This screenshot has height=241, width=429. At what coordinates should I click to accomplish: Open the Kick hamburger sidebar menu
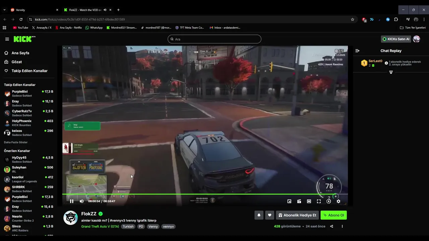pyautogui.click(x=7, y=39)
